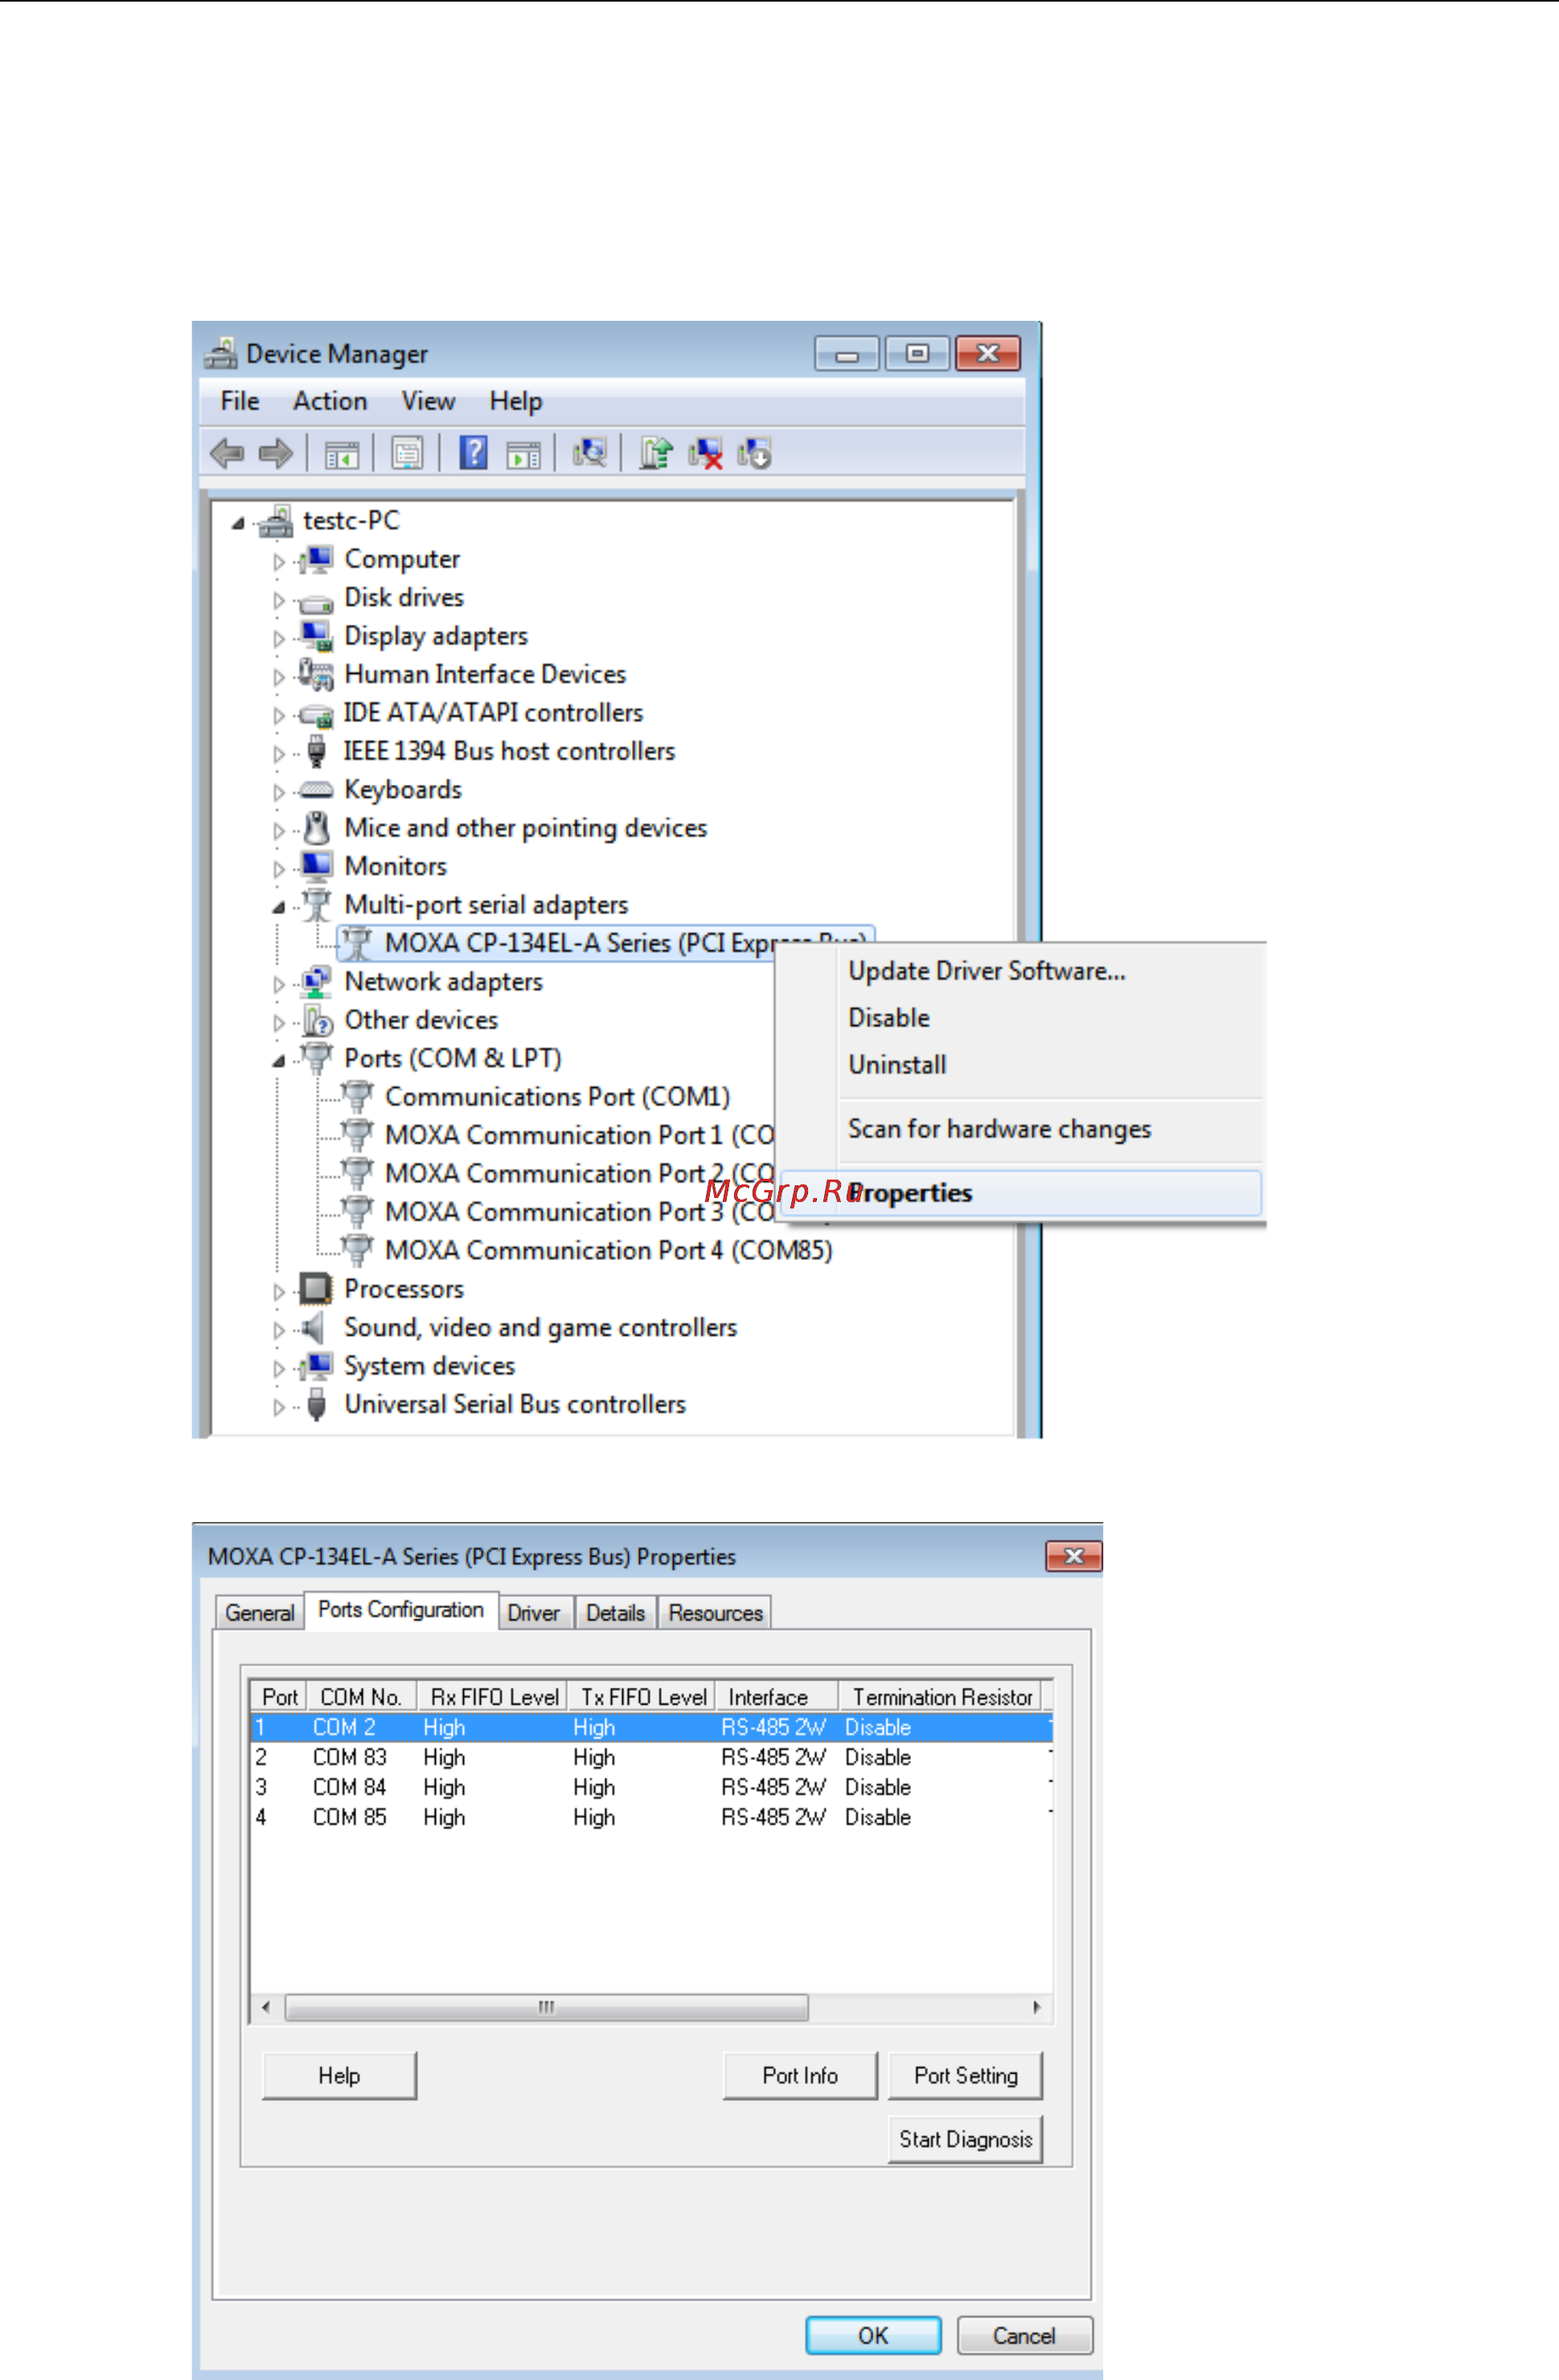The height and width of the screenshot is (2380, 1559).
Task: Expand the System devices node
Action: point(279,1369)
